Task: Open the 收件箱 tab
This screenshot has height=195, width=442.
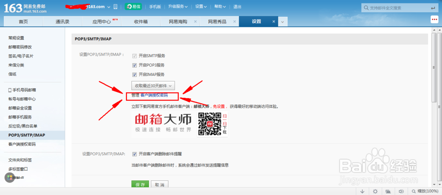Action: pyautogui.click(x=141, y=21)
